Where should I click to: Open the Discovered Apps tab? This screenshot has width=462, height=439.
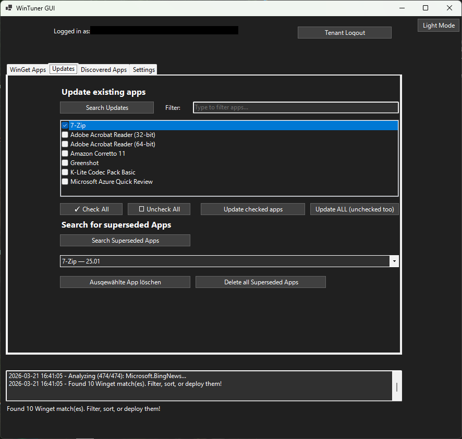[x=104, y=70]
